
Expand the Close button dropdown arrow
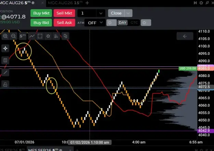[128, 13]
